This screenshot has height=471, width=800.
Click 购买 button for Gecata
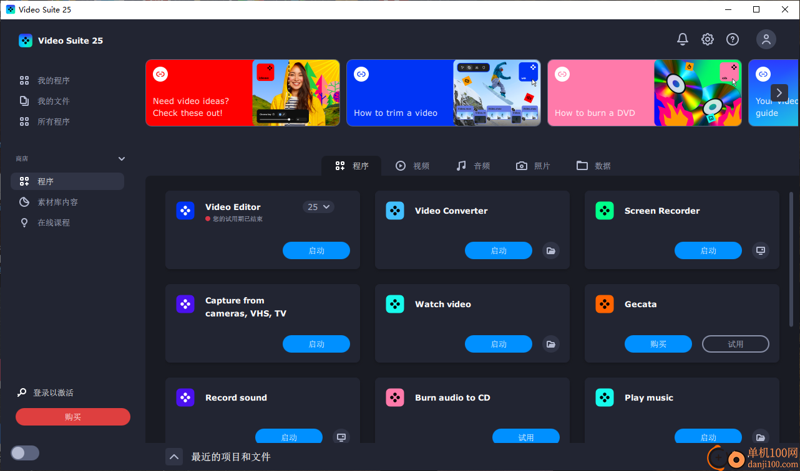click(658, 344)
